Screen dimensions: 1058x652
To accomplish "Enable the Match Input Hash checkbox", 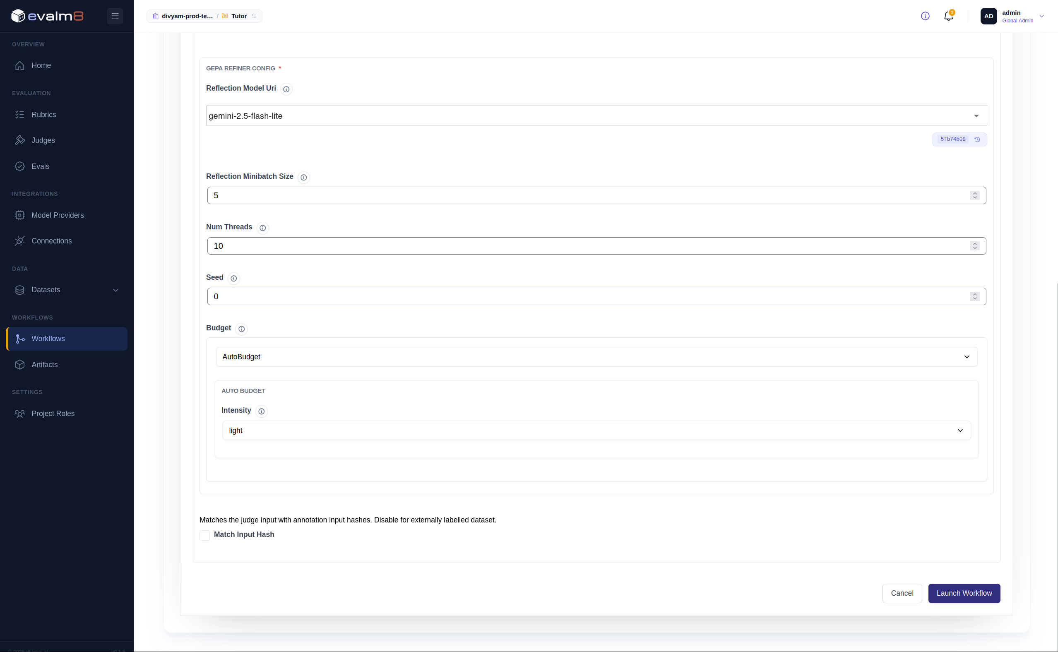I will tap(205, 535).
